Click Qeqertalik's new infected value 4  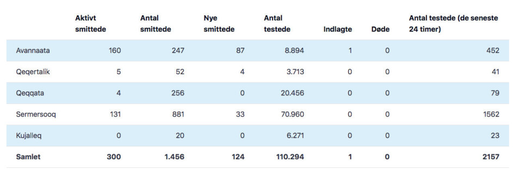(243, 71)
